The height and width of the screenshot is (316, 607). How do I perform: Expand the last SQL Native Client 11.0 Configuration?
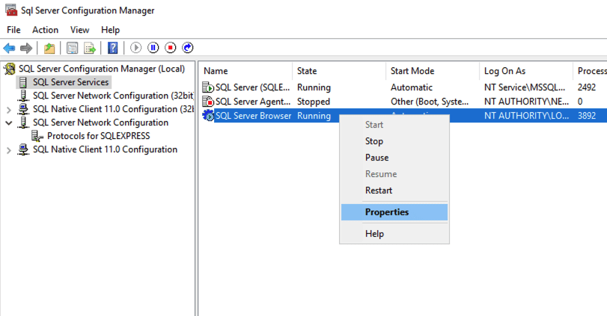click(9, 149)
